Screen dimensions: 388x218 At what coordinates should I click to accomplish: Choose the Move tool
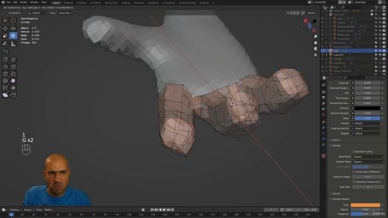point(5,28)
